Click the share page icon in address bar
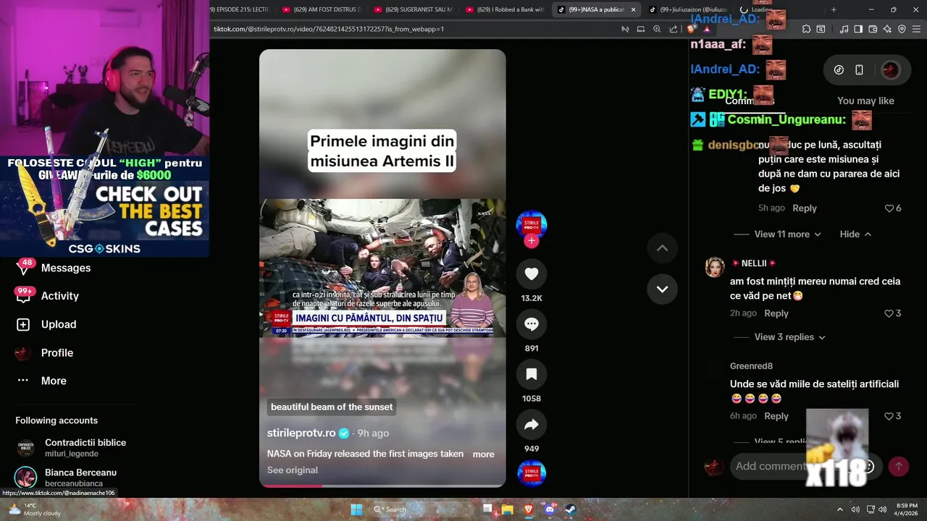Image resolution: width=927 pixels, height=521 pixels. [674, 29]
